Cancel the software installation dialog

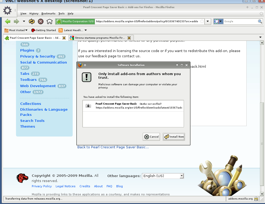pyautogui.click(x=151, y=137)
